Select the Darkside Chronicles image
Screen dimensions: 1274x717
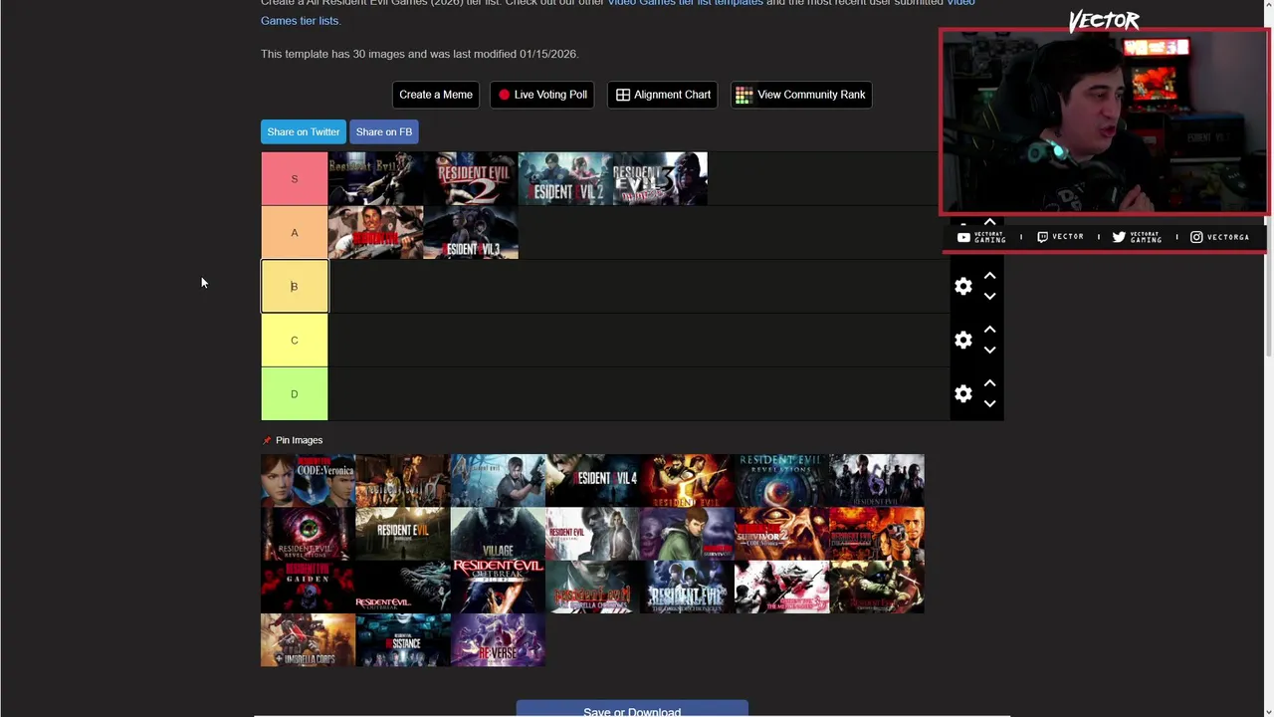point(687,587)
